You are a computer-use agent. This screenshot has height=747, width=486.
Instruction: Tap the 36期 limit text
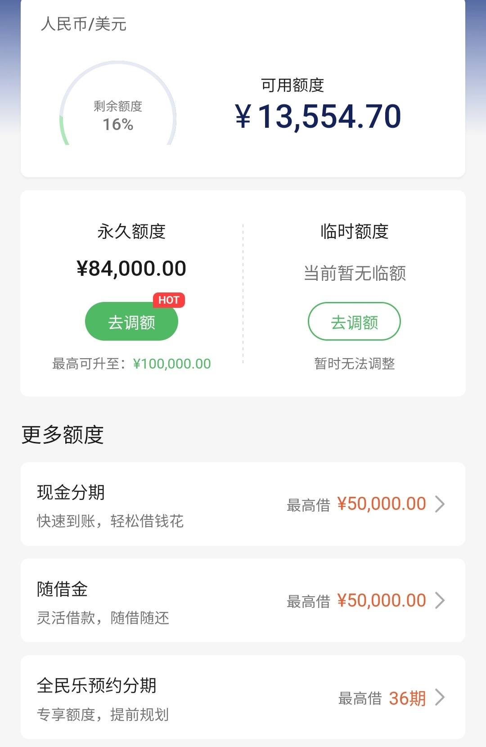407,698
